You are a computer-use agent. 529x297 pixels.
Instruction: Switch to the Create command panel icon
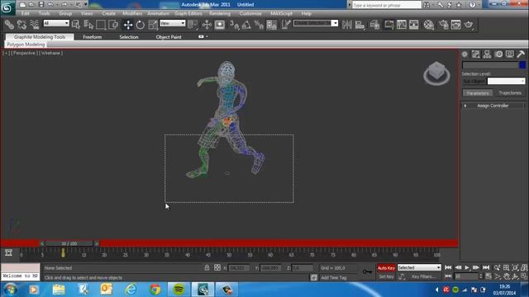(x=465, y=54)
